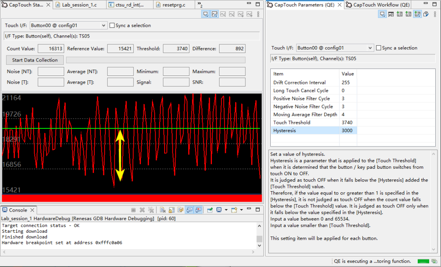Toggle the Show Console on Standard Out icon
Image resolution: width=441 pixels, height=267 pixels.
pos(189,210)
